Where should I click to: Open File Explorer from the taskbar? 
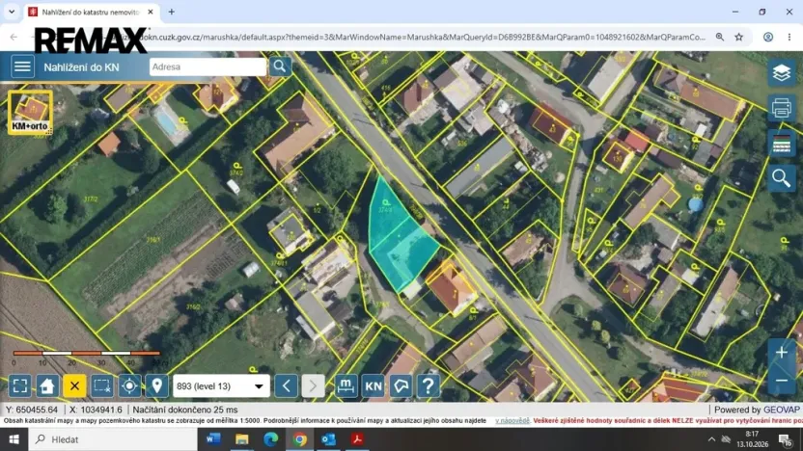[x=241, y=439]
